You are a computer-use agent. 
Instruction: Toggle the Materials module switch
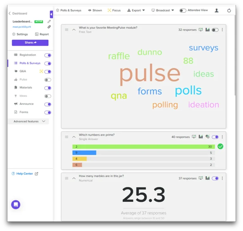tap(48, 88)
